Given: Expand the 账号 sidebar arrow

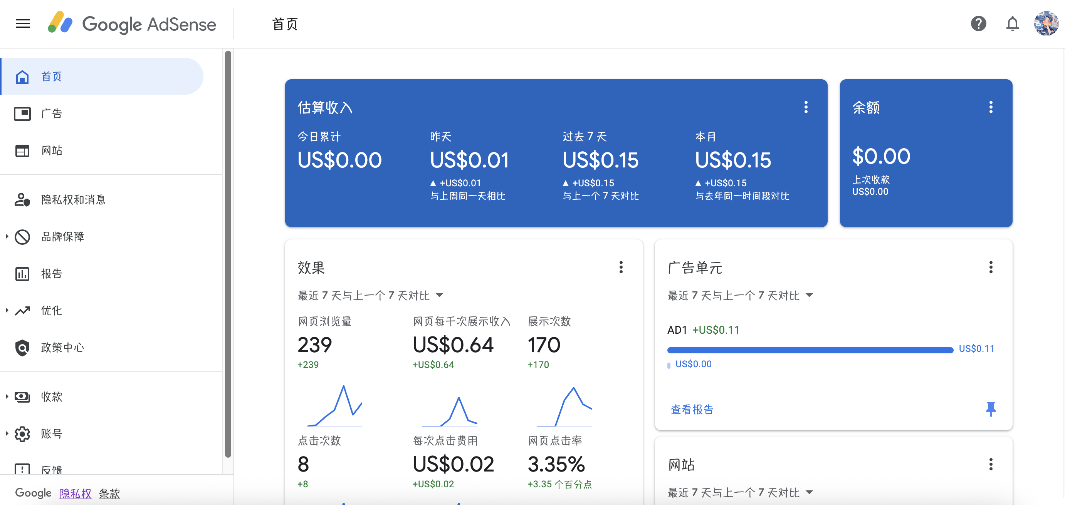Looking at the screenshot, I should click(x=7, y=433).
